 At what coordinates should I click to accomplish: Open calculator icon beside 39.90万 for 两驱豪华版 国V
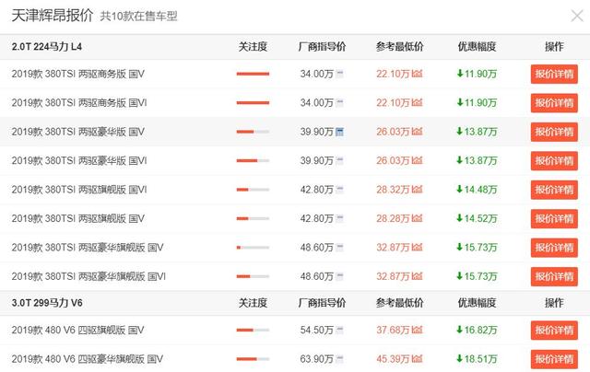[339, 132]
